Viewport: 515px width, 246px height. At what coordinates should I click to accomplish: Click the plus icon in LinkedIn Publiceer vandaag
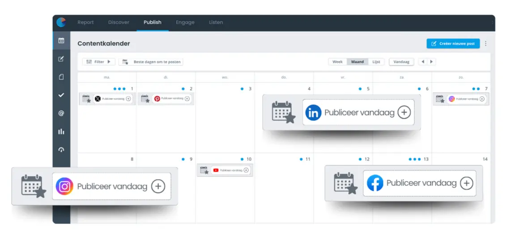[x=404, y=112]
